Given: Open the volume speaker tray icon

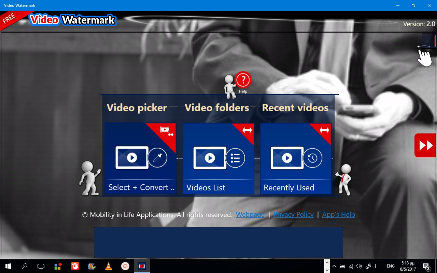Looking at the screenshot, I should [358, 266].
